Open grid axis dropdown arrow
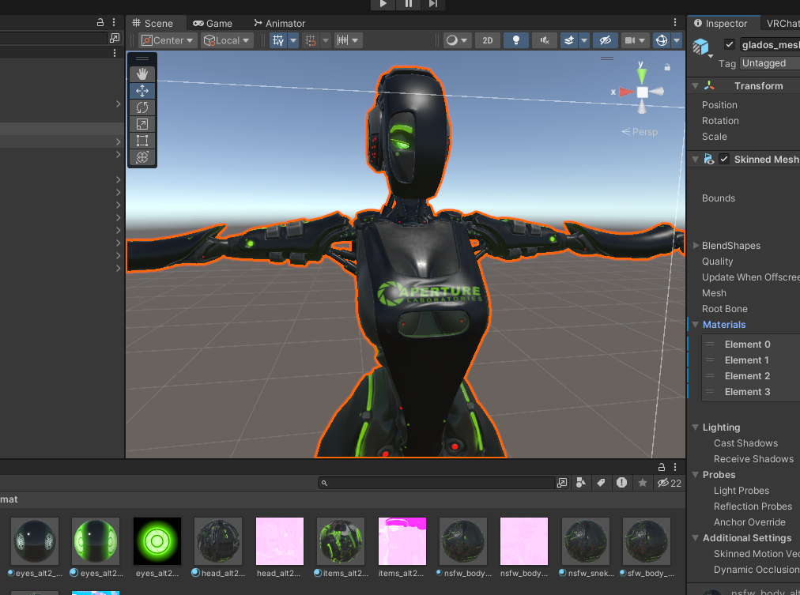The height and width of the screenshot is (595, 800). pyautogui.click(x=293, y=40)
